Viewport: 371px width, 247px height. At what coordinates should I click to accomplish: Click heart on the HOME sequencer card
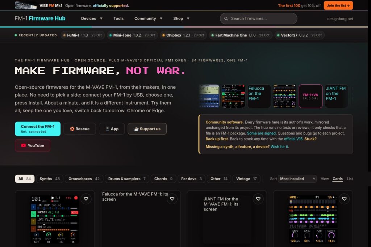coord(344,199)
